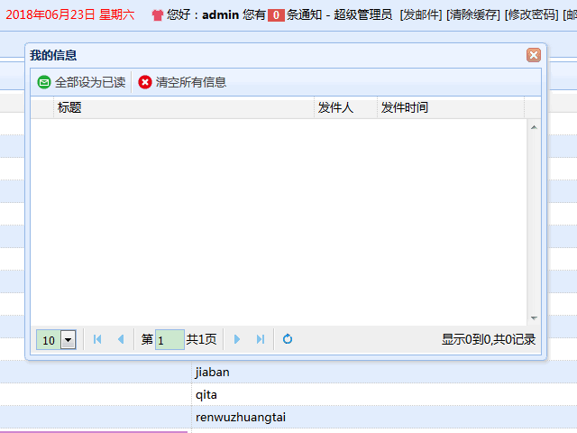Go to the previous page
The image size is (577, 433).
point(121,339)
